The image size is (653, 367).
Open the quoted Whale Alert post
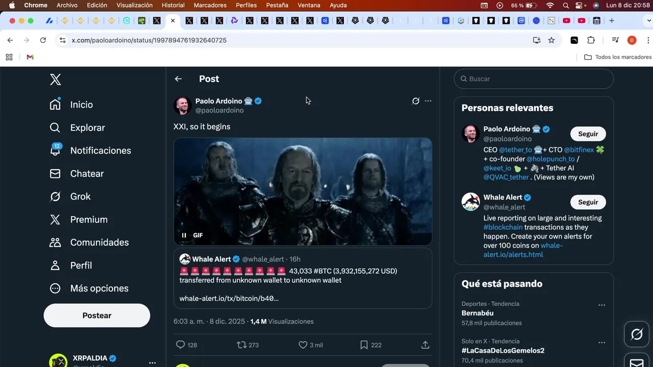click(x=303, y=278)
